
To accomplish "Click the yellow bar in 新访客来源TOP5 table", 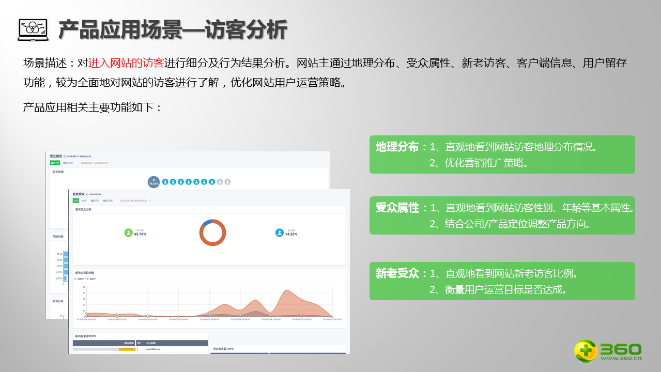I will (x=127, y=349).
